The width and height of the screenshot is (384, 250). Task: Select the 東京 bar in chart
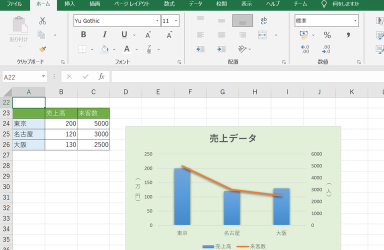pyautogui.click(x=182, y=196)
